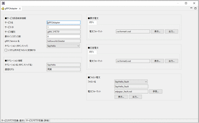Select the ボディ tab under 応答電文
Viewport: 199px width, 123px height.
(93, 52)
